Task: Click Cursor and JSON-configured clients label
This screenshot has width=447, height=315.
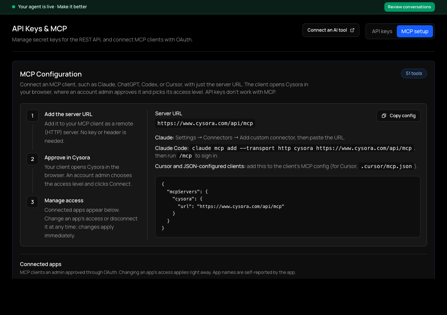Action: (x=200, y=166)
